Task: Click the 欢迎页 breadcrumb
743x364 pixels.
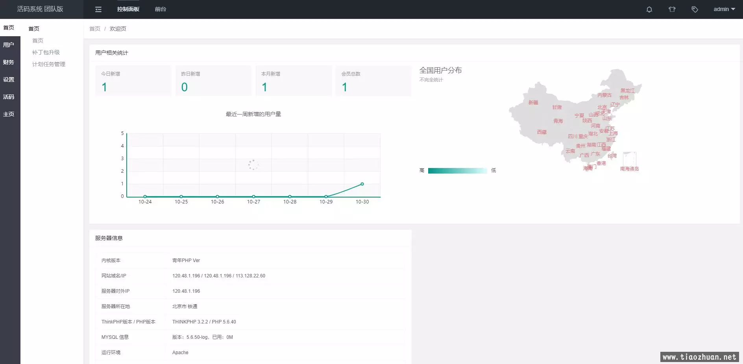Action: pos(118,29)
